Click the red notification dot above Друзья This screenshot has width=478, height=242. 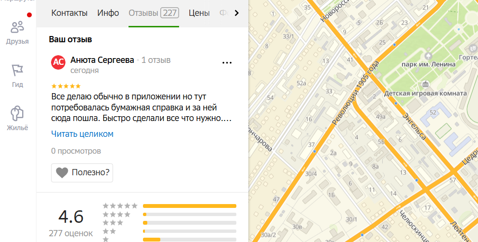(x=29, y=15)
